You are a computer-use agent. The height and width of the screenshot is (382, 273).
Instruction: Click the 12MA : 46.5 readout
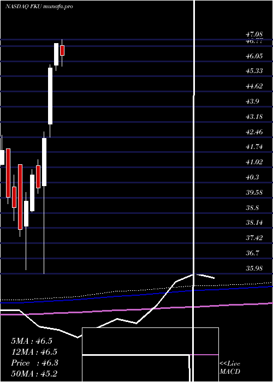pos(34,352)
